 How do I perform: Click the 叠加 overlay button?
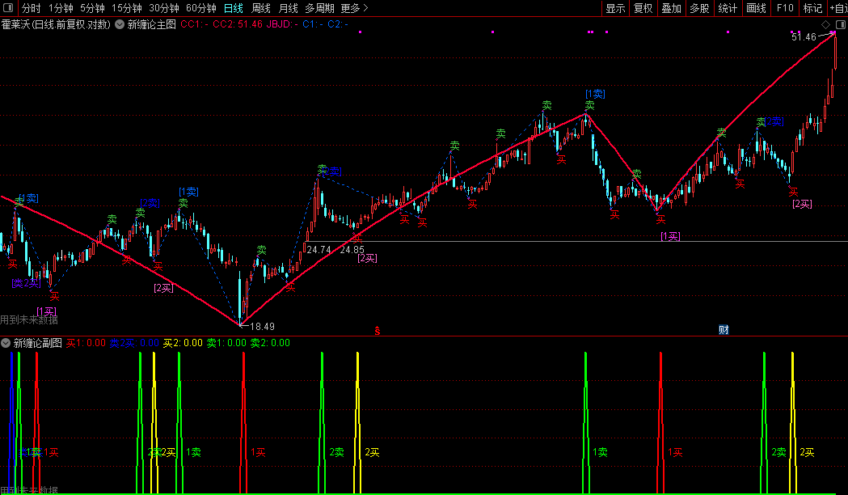[x=672, y=8]
